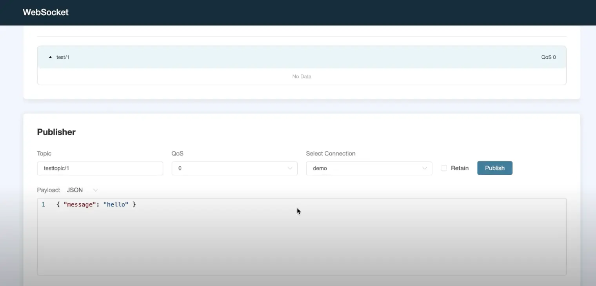Click the Retain label text
596x286 pixels.
point(460,168)
